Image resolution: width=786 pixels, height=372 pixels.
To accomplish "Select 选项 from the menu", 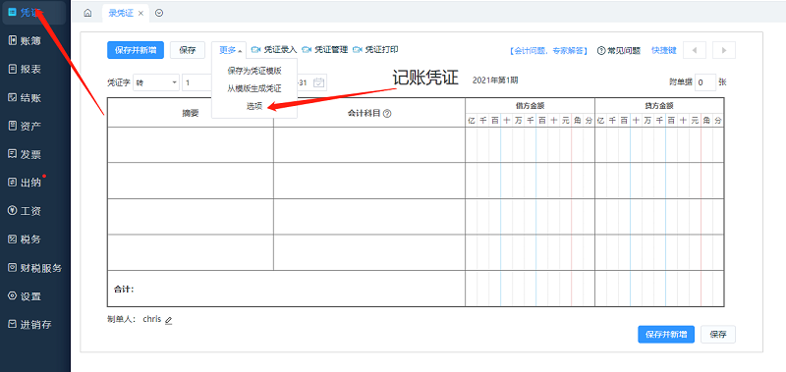I will 254,106.
